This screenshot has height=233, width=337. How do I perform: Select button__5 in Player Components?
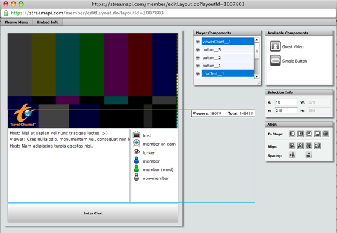click(227, 49)
